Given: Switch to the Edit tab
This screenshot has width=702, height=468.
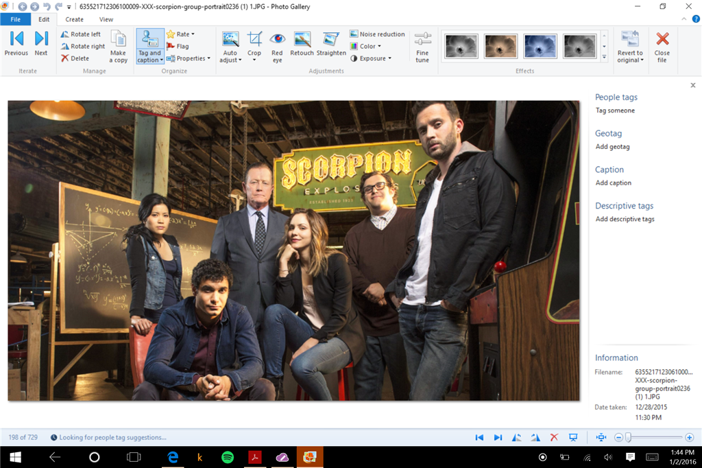Looking at the screenshot, I should click(x=44, y=19).
